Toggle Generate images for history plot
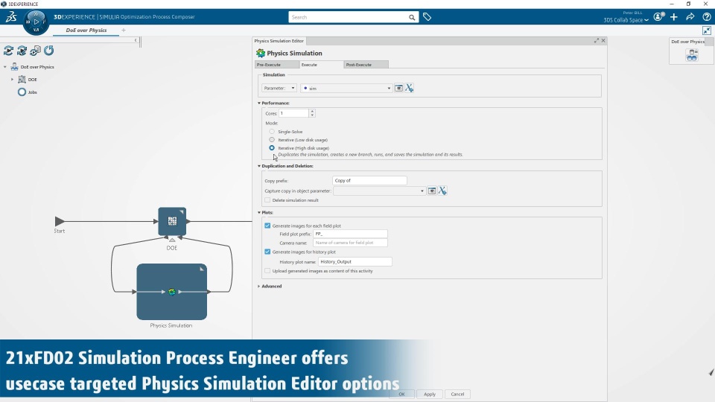Screen dimensions: 715x402 click(x=267, y=252)
